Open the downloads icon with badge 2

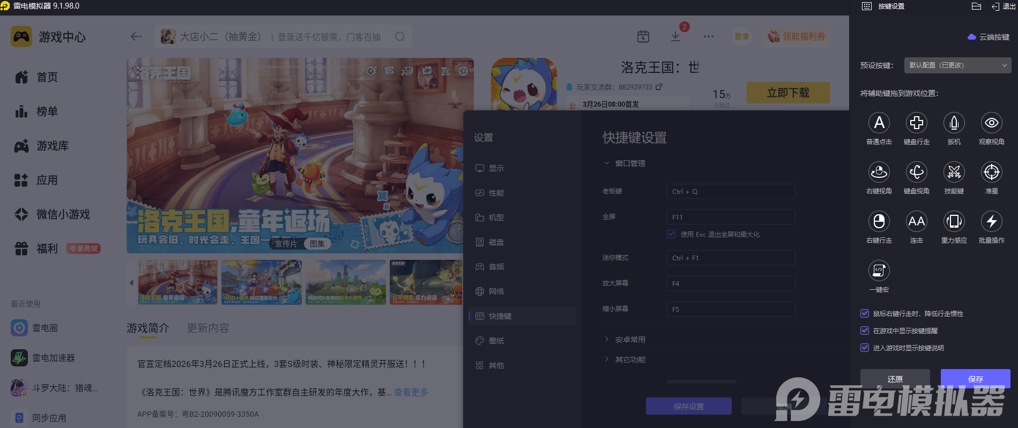pyautogui.click(x=675, y=36)
